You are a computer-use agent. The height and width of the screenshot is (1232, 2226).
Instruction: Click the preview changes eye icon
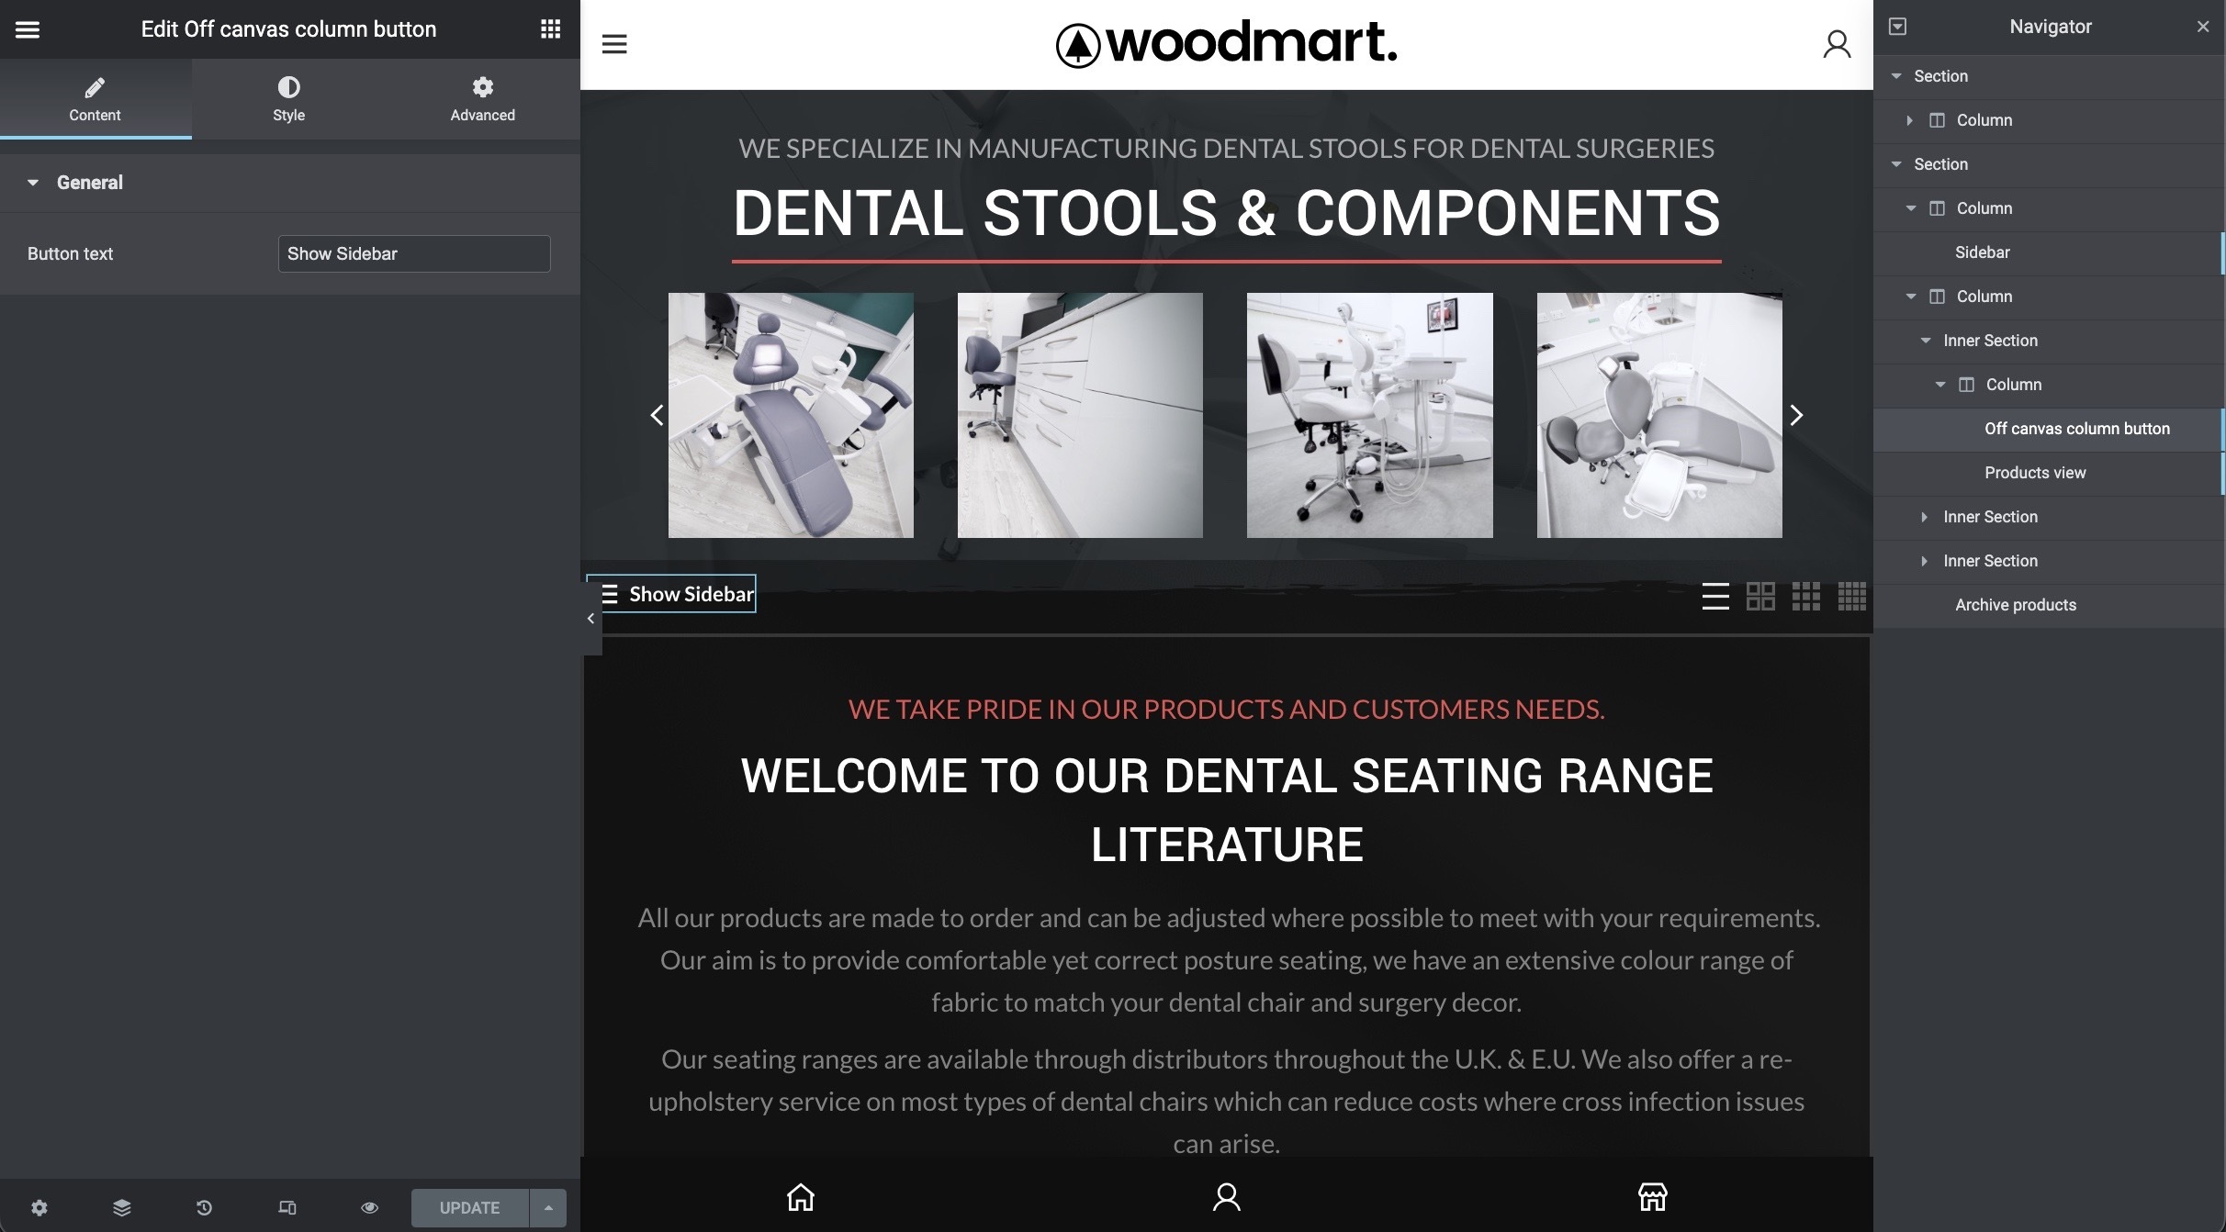pos(369,1207)
